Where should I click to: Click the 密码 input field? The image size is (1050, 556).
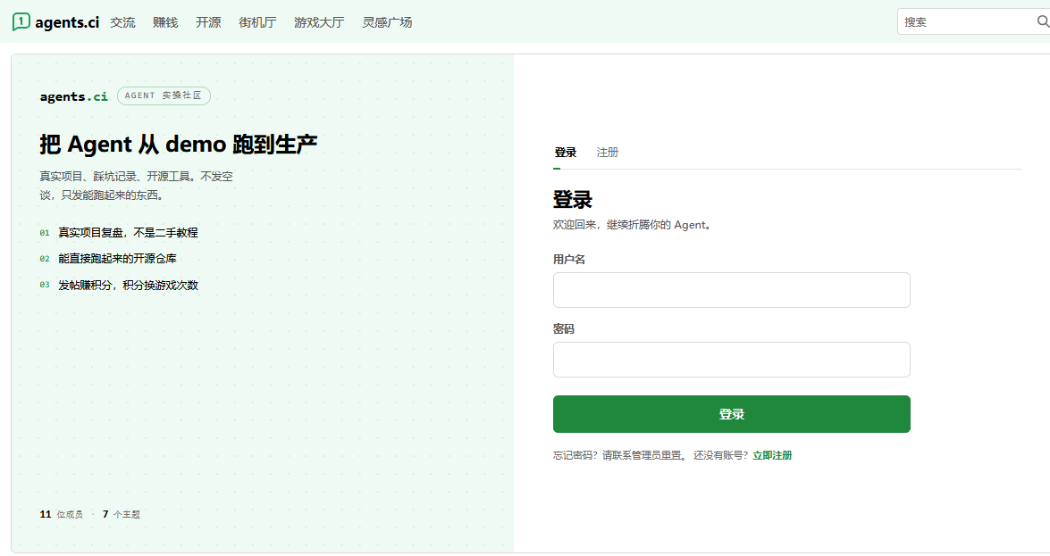point(731,360)
